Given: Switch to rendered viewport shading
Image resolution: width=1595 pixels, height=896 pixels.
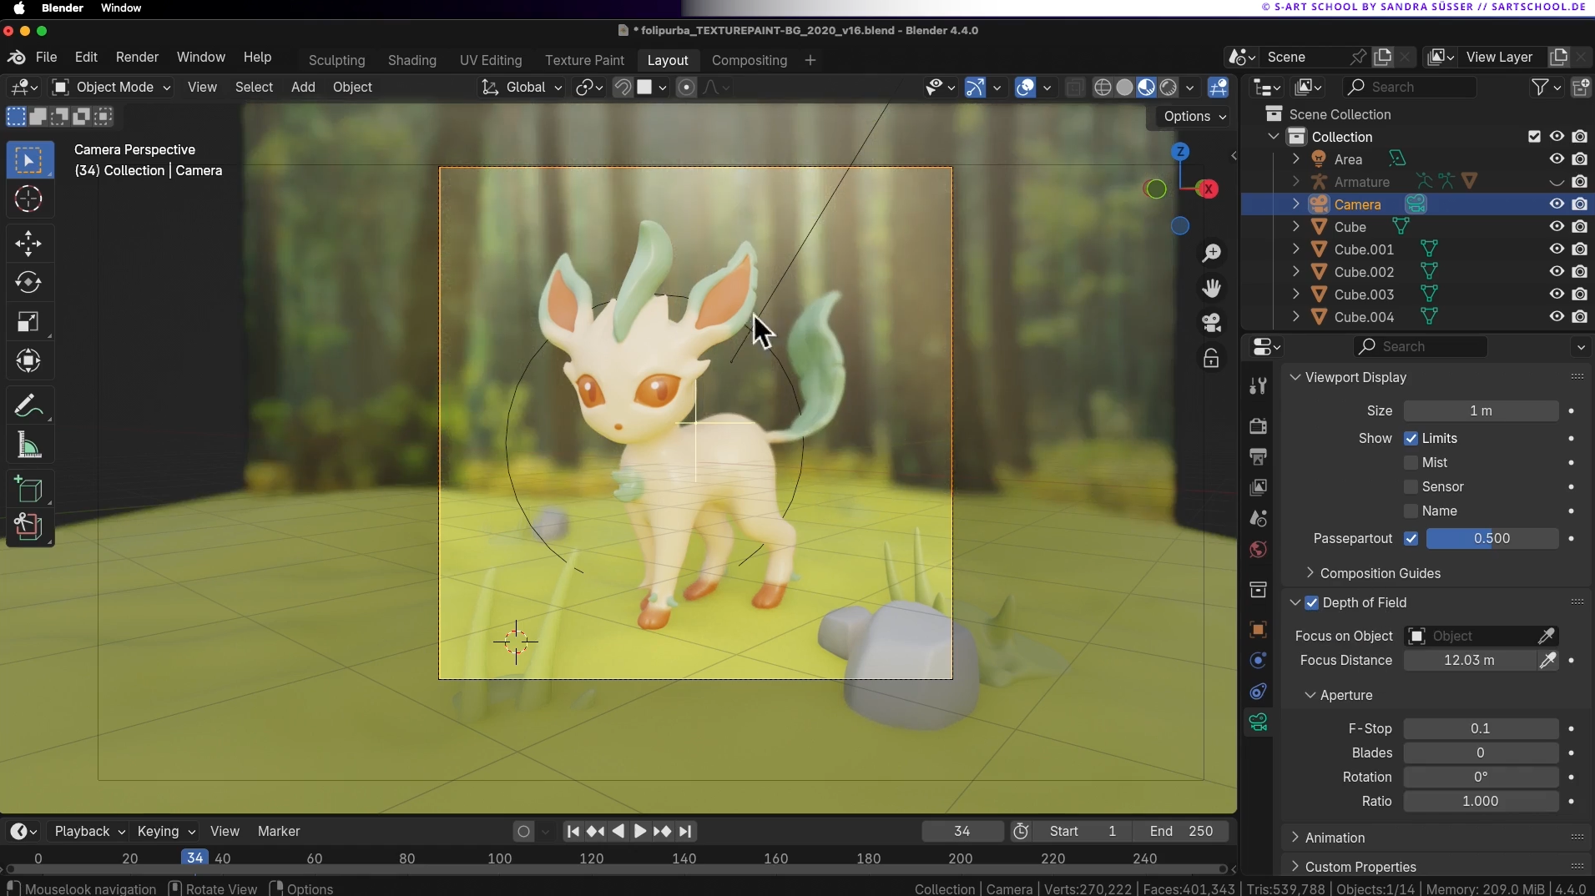Looking at the screenshot, I should click(x=1168, y=87).
